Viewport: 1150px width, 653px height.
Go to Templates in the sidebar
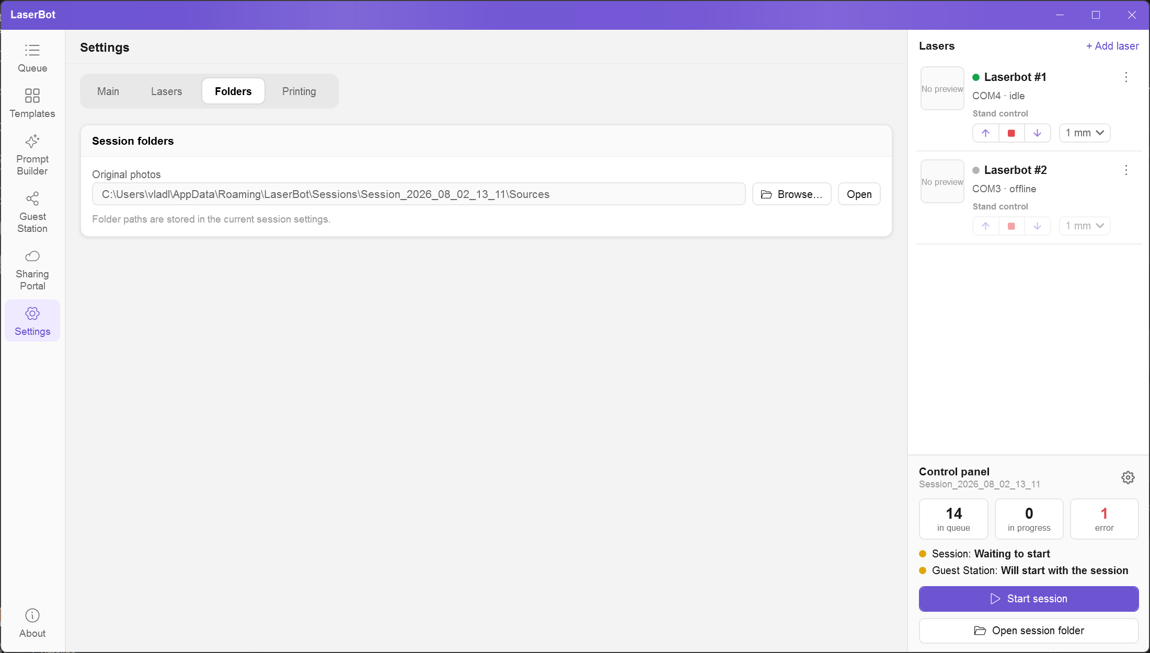[x=32, y=104]
